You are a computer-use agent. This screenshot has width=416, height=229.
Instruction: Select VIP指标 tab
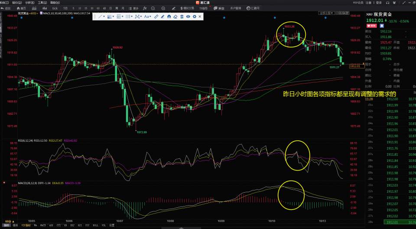click(x=26, y=225)
